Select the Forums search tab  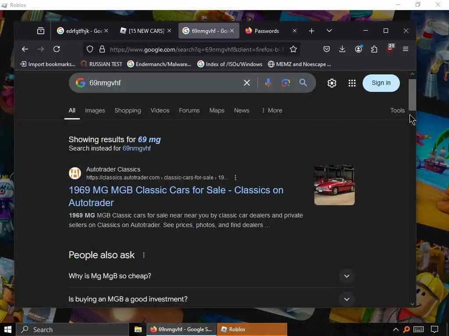[x=189, y=111]
